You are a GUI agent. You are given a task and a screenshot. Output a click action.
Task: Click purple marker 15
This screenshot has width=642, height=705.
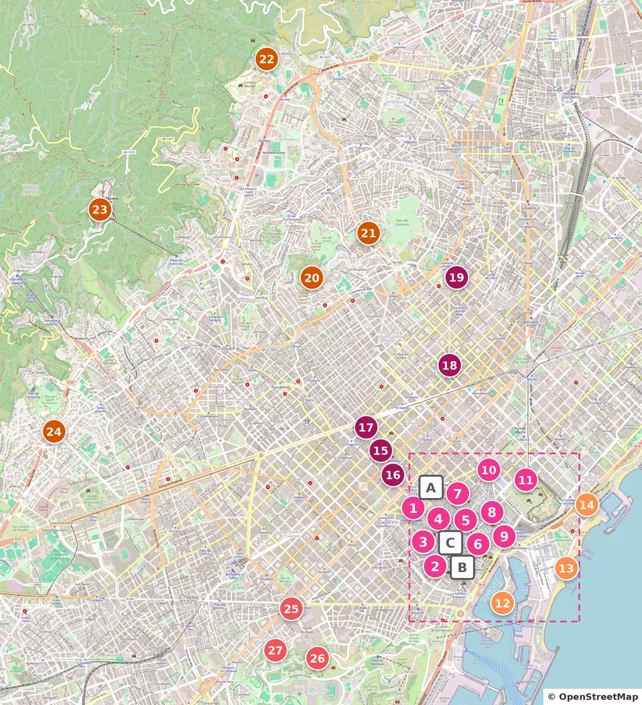point(381,450)
